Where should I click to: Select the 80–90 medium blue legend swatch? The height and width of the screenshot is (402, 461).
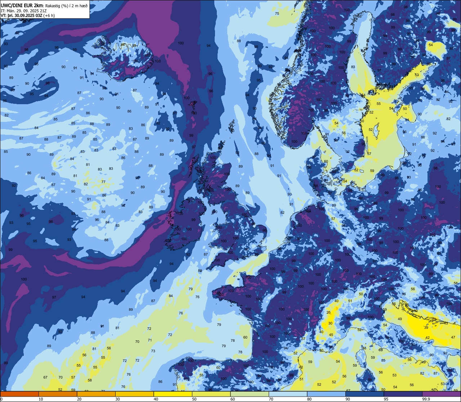pyautogui.click(x=326, y=394)
